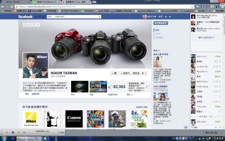Click the chat search field at sidebar bottom
225x141 pixels.
tap(203, 127)
